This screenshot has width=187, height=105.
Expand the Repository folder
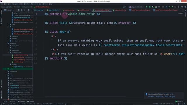8,36
